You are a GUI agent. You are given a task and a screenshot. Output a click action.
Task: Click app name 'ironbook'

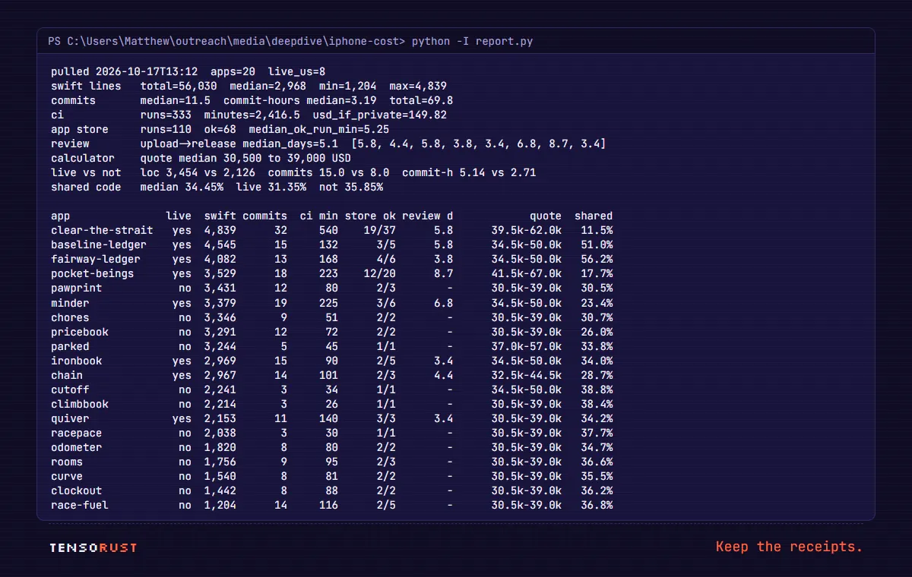[x=76, y=361]
